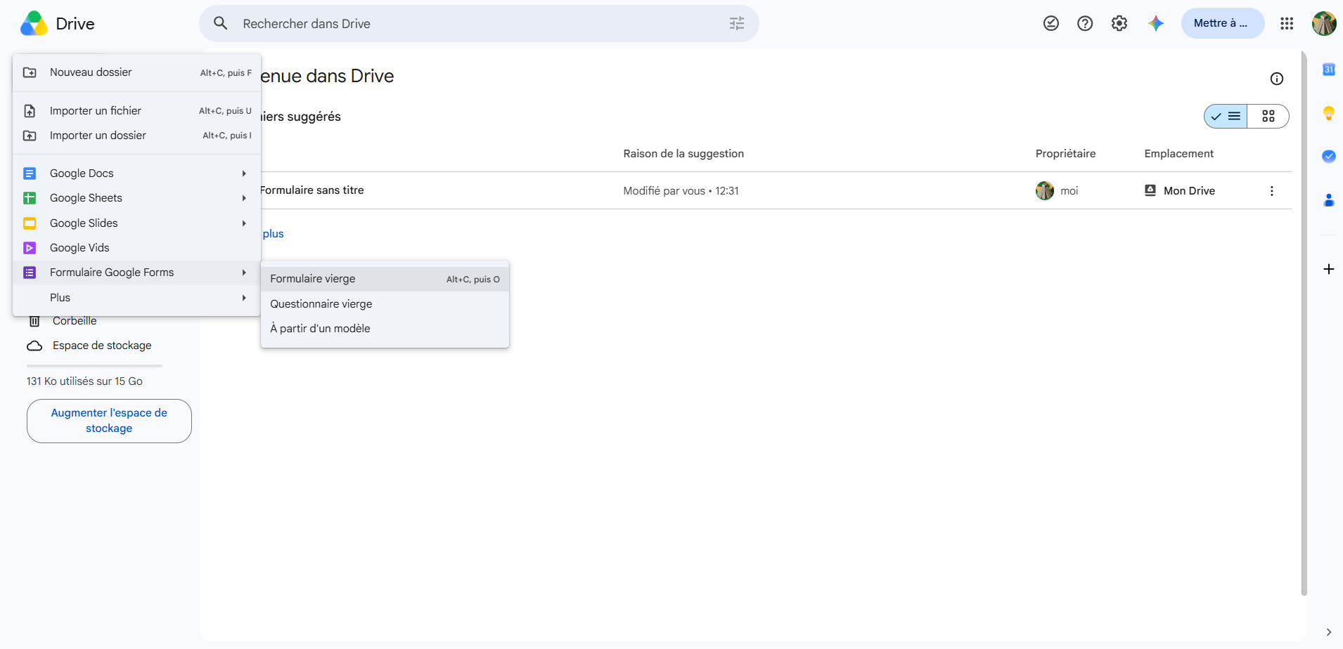Open Corbeille in sidebar
Image resolution: width=1343 pixels, height=649 pixels.
click(x=75, y=321)
